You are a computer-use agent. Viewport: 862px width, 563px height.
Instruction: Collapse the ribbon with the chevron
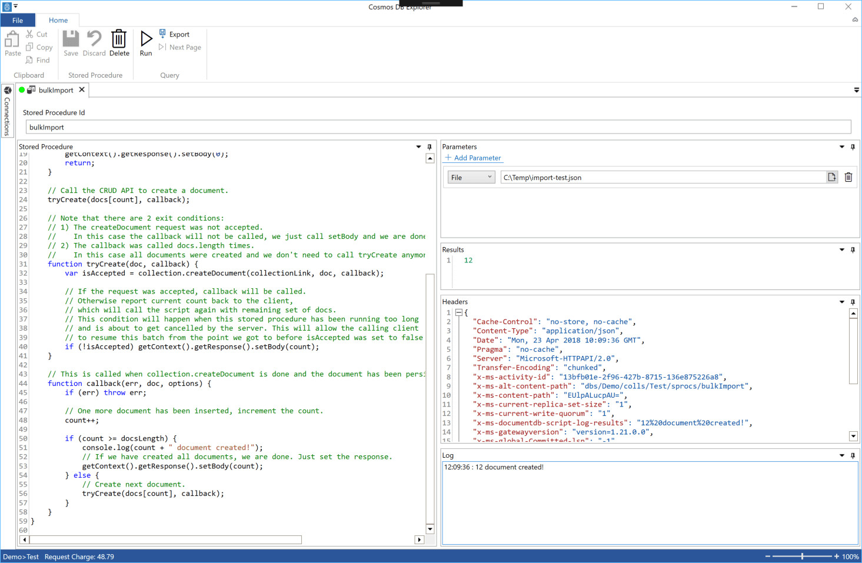click(855, 20)
